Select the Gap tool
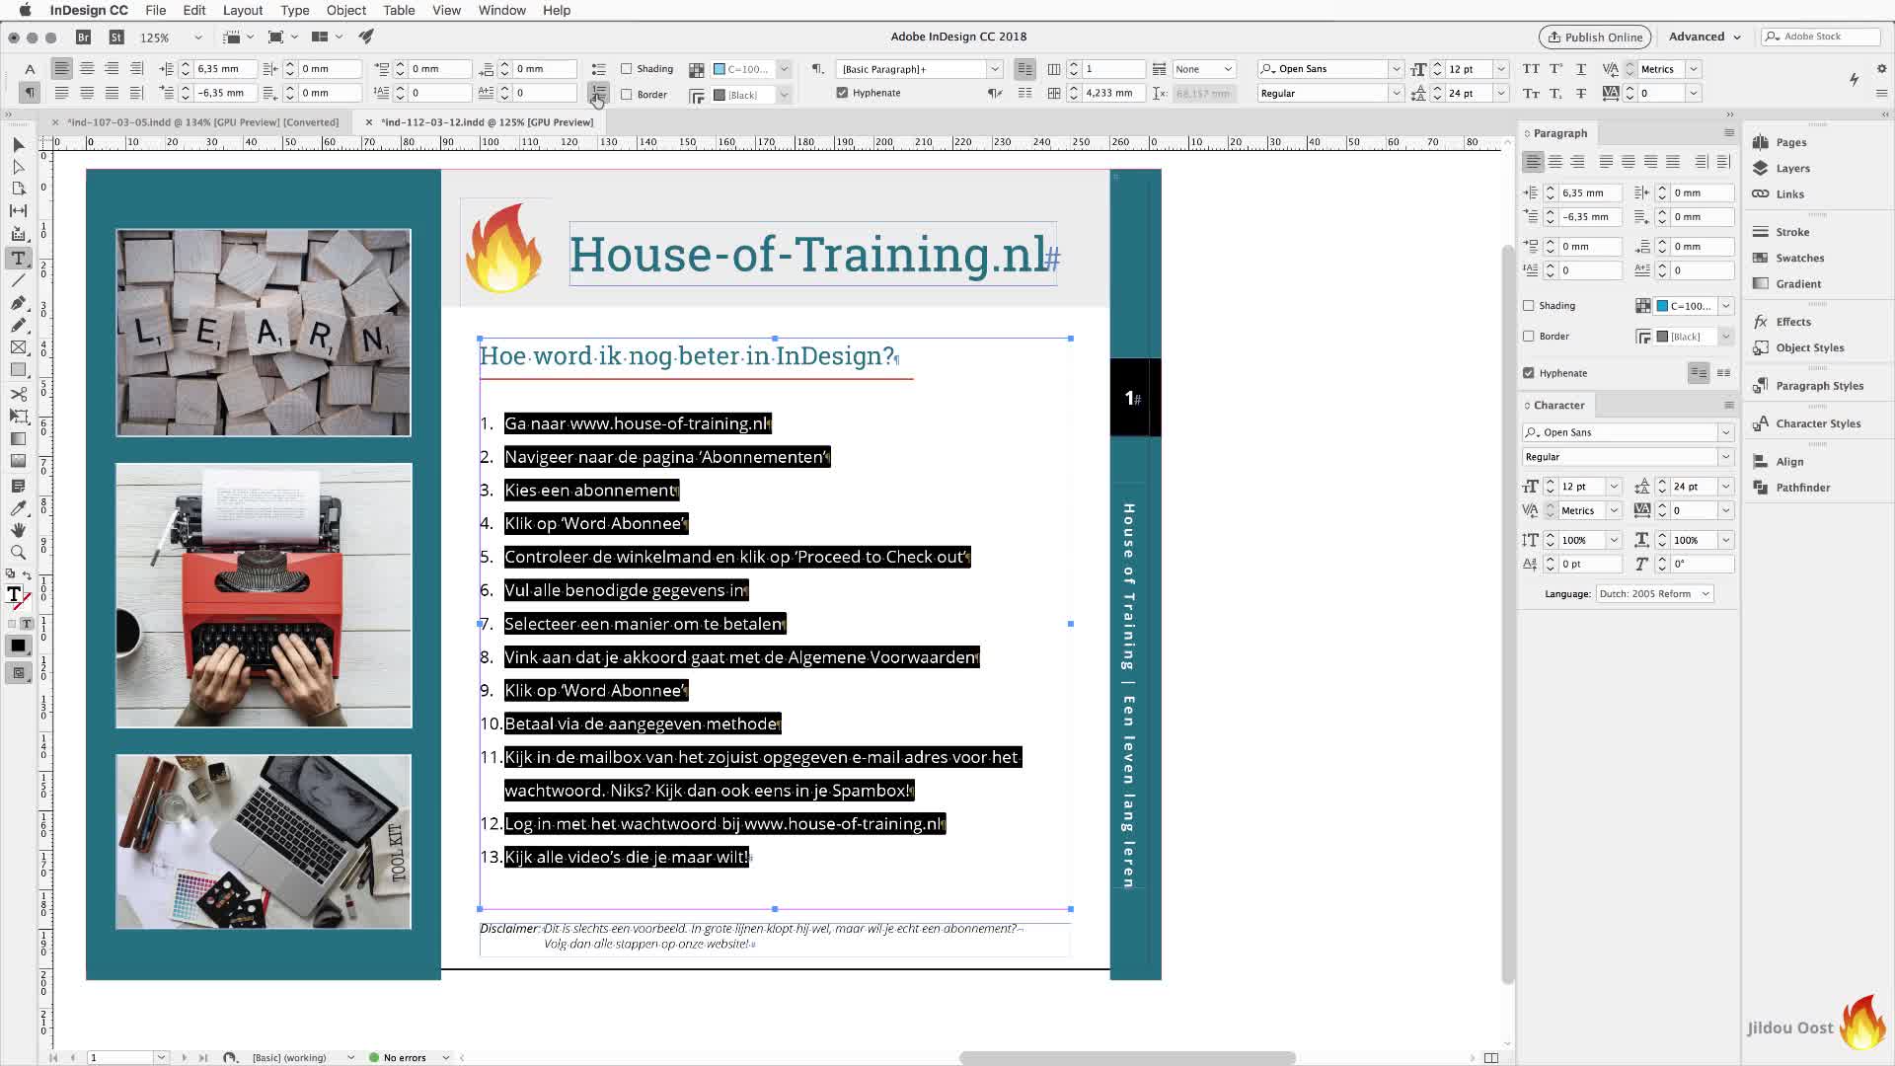 [x=18, y=210]
